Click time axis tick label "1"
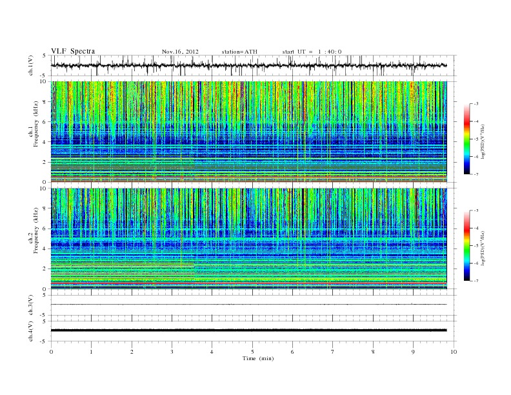This screenshot has width=511, height=395. click(92, 352)
